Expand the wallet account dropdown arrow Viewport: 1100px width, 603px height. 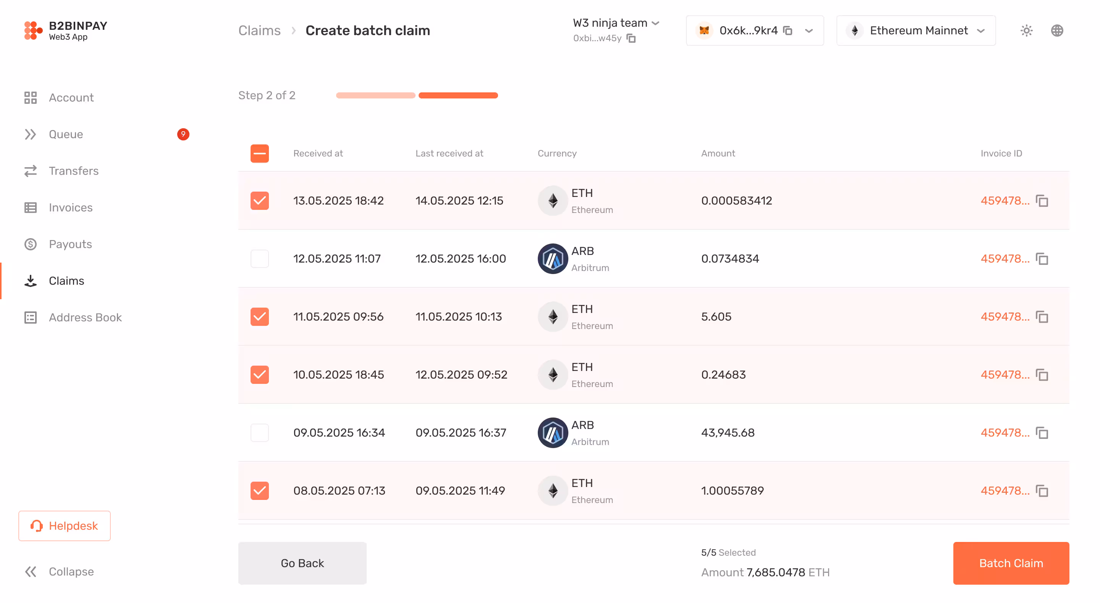(809, 31)
